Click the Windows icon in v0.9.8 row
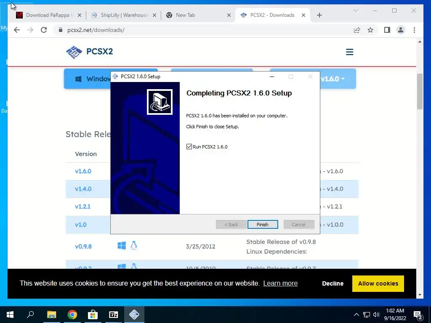 click(122, 245)
